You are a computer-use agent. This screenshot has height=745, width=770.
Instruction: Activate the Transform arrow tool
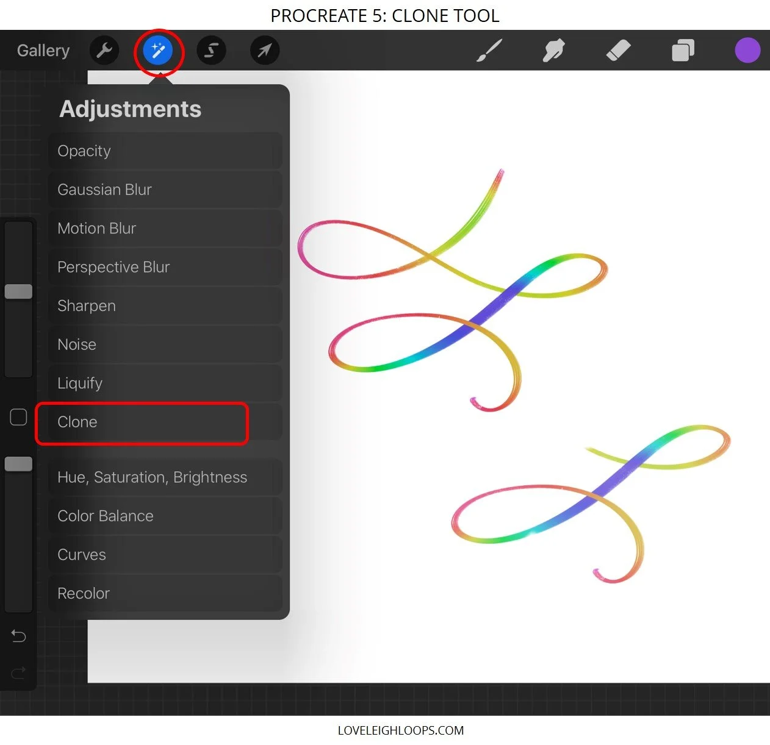(265, 50)
